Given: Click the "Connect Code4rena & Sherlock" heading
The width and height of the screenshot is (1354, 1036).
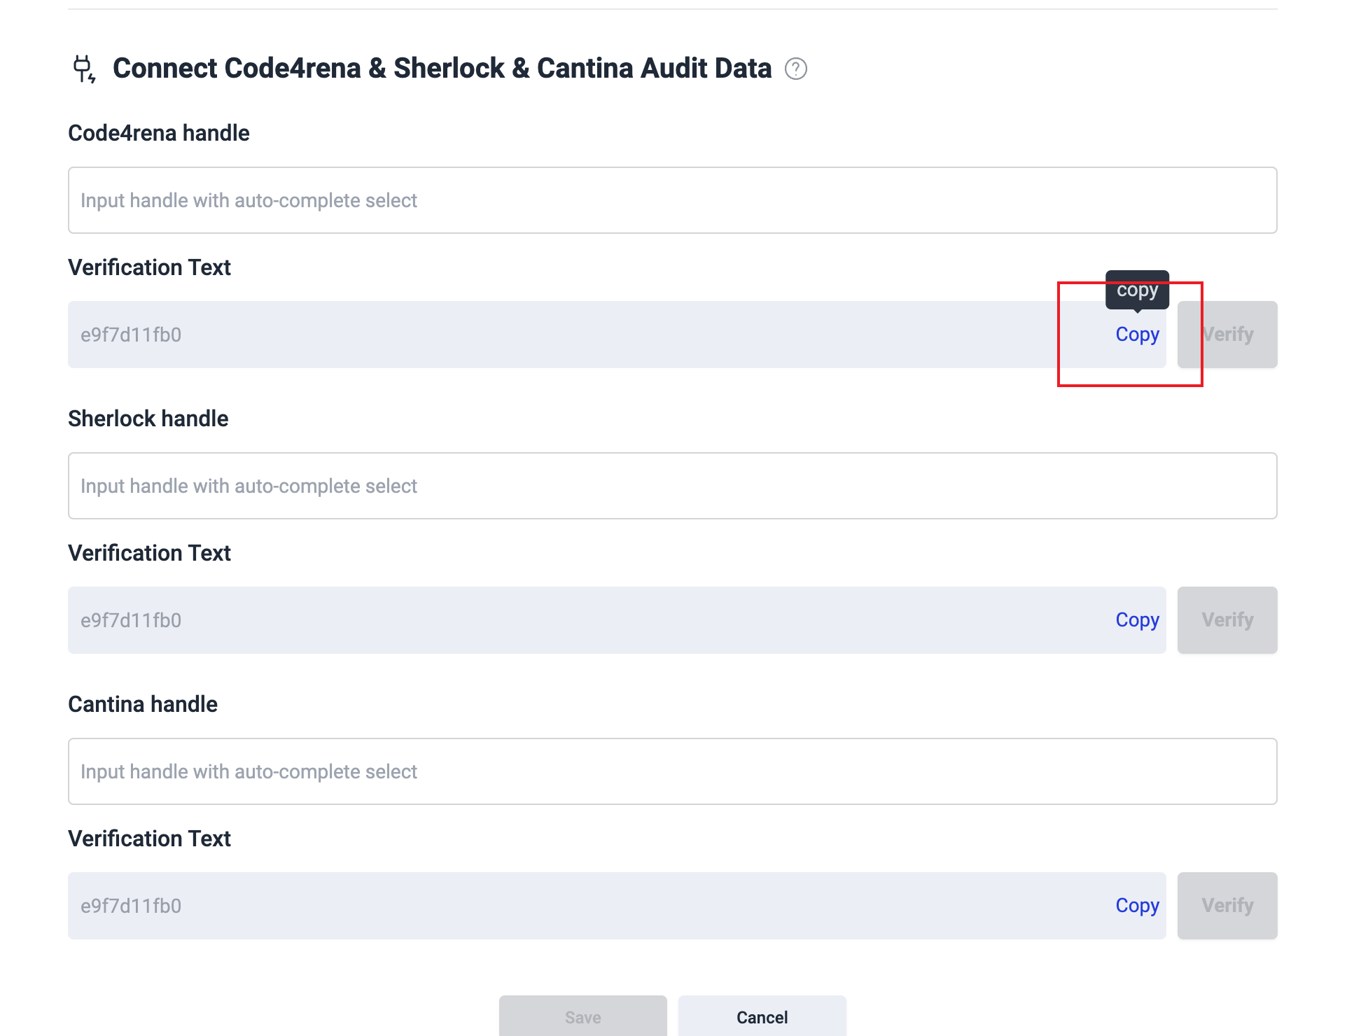Looking at the screenshot, I should (442, 69).
